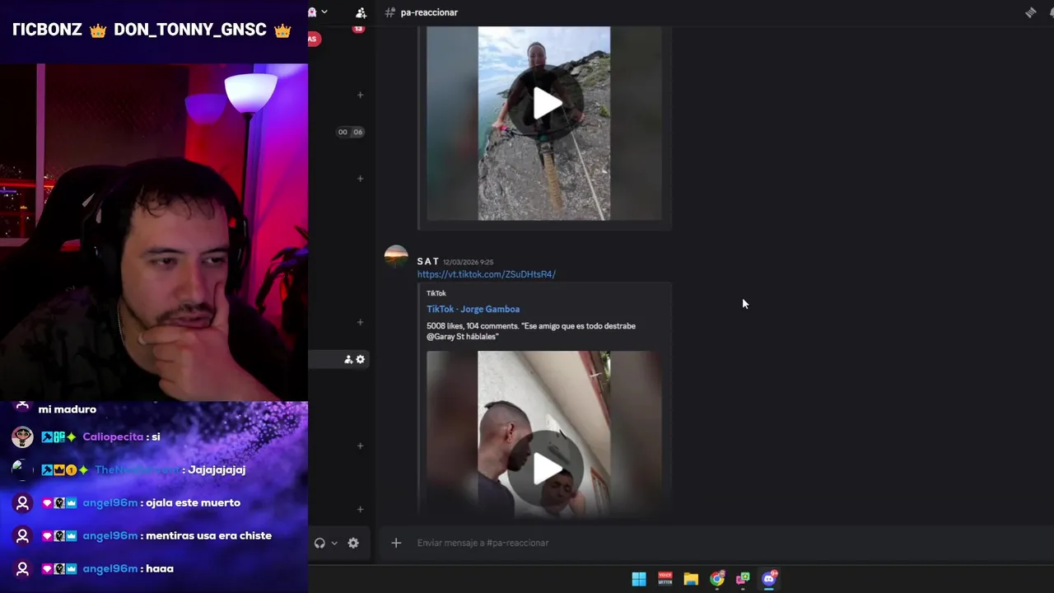Click the 'ojala este muerto' chat message

pos(193,502)
